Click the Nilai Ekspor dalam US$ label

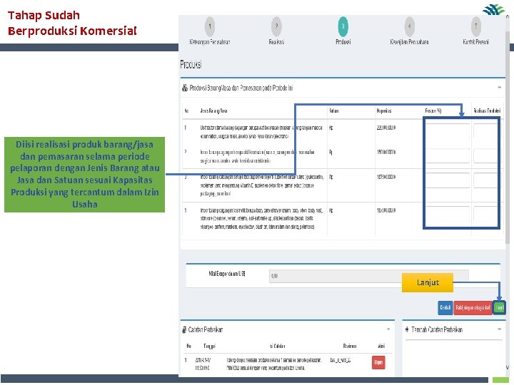227,274
